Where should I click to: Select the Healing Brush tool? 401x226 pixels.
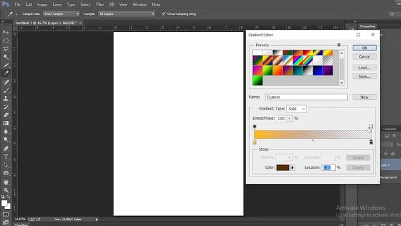[6, 82]
